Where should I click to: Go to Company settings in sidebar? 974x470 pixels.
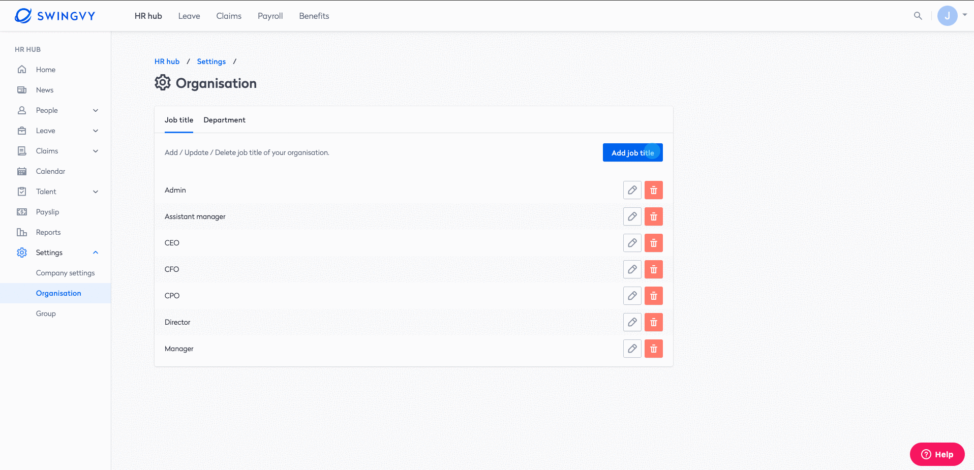click(x=65, y=273)
